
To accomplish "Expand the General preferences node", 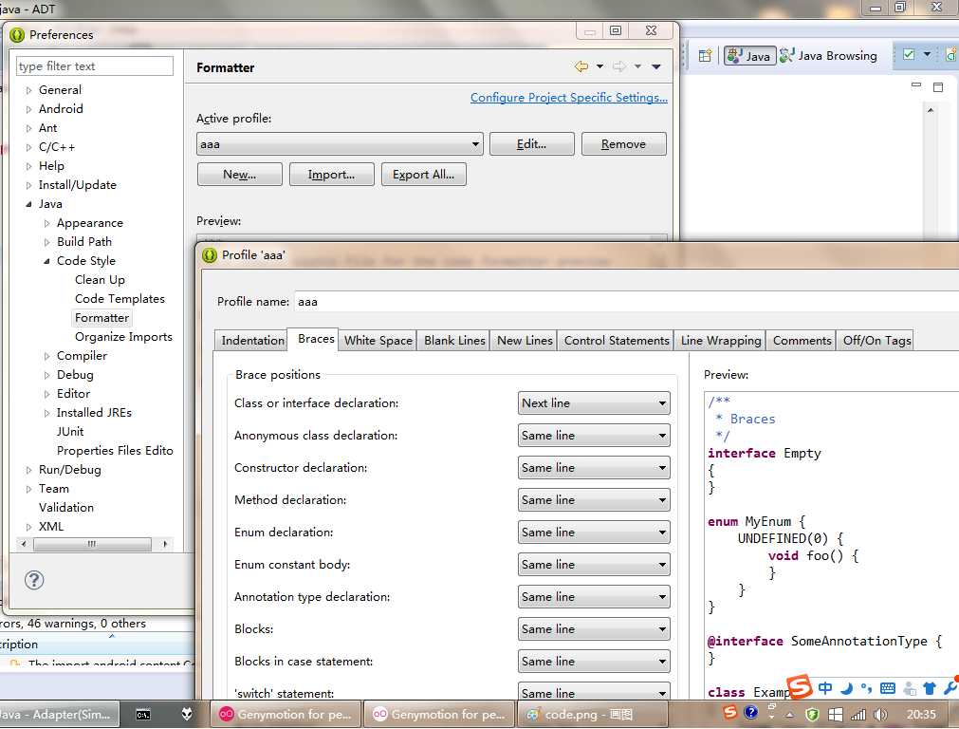I will tap(28, 90).
